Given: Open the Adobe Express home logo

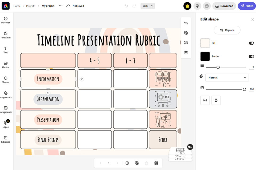Looking at the screenshot, I should 6,6.
